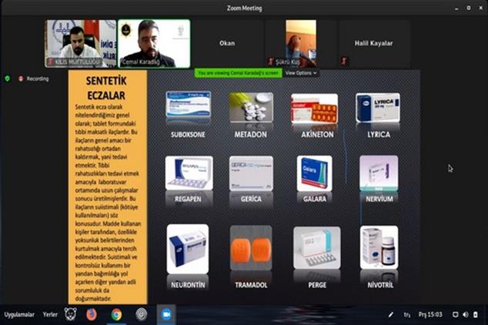
Task: Click the green encryption shield icon
Action: click(8, 79)
